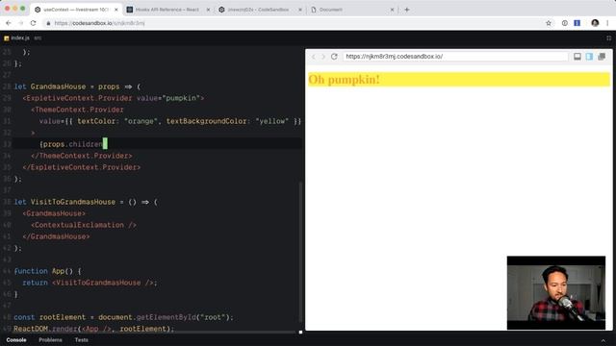Click the webcam video overlay thumbnail
Viewport: 616px width, 346px height.
coord(556,293)
